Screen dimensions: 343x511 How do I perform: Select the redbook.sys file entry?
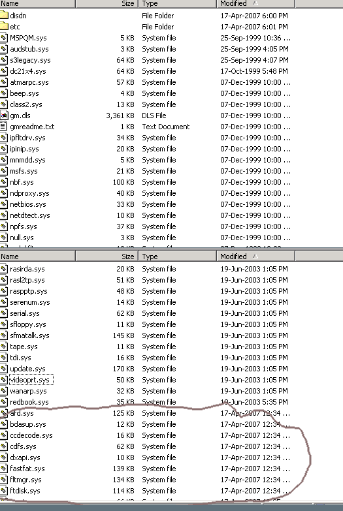pos(29,402)
